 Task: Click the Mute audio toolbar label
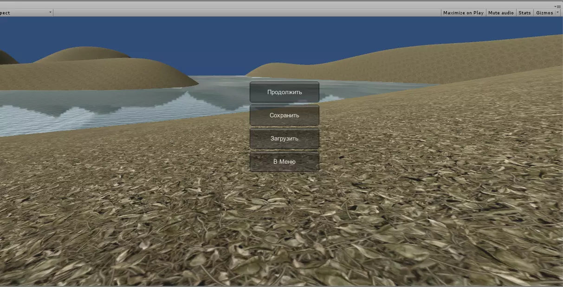pyautogui.click(x=501, y=13)
